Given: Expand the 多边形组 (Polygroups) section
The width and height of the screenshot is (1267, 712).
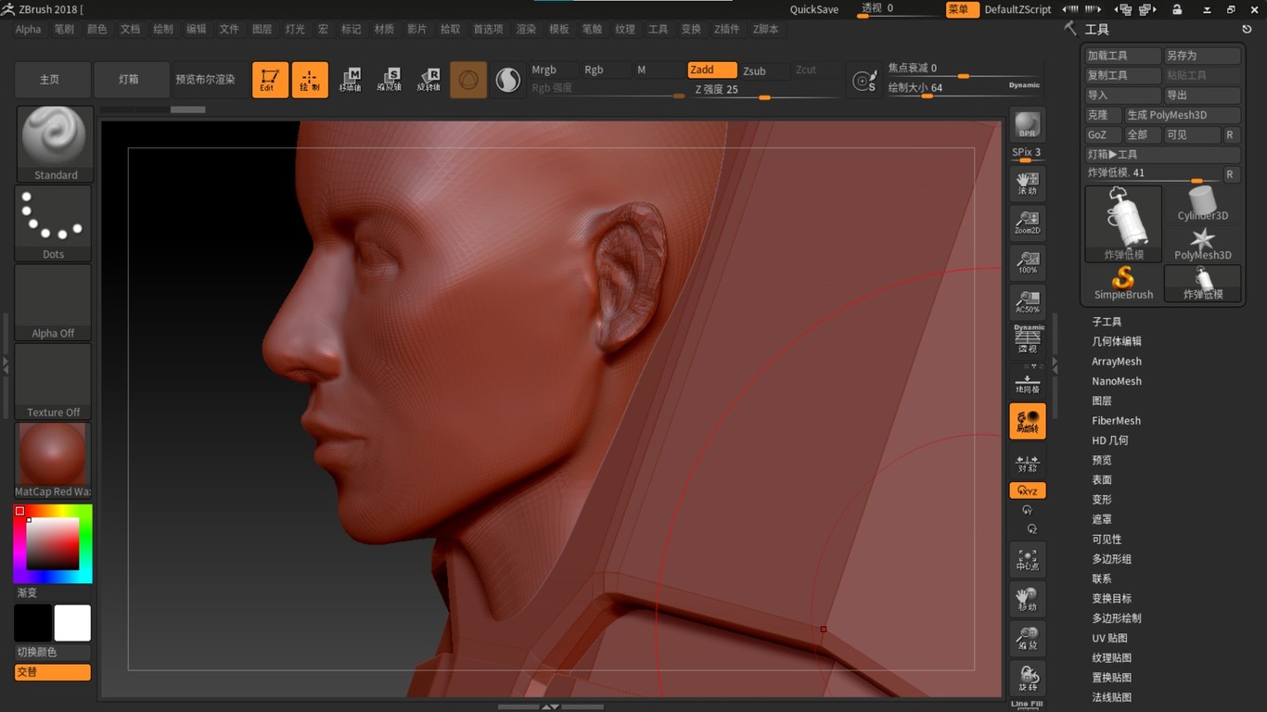Looking at the screenshot, I should point(1112,559).
